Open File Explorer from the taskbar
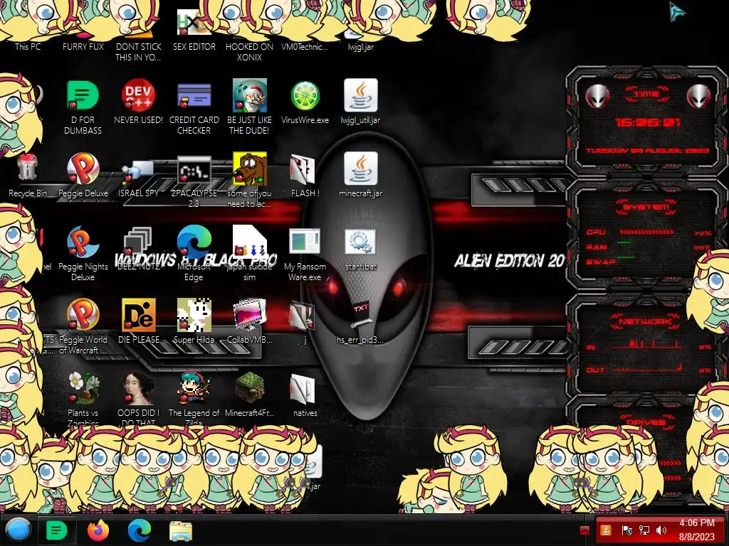729x546 pixels. (181, 530)
